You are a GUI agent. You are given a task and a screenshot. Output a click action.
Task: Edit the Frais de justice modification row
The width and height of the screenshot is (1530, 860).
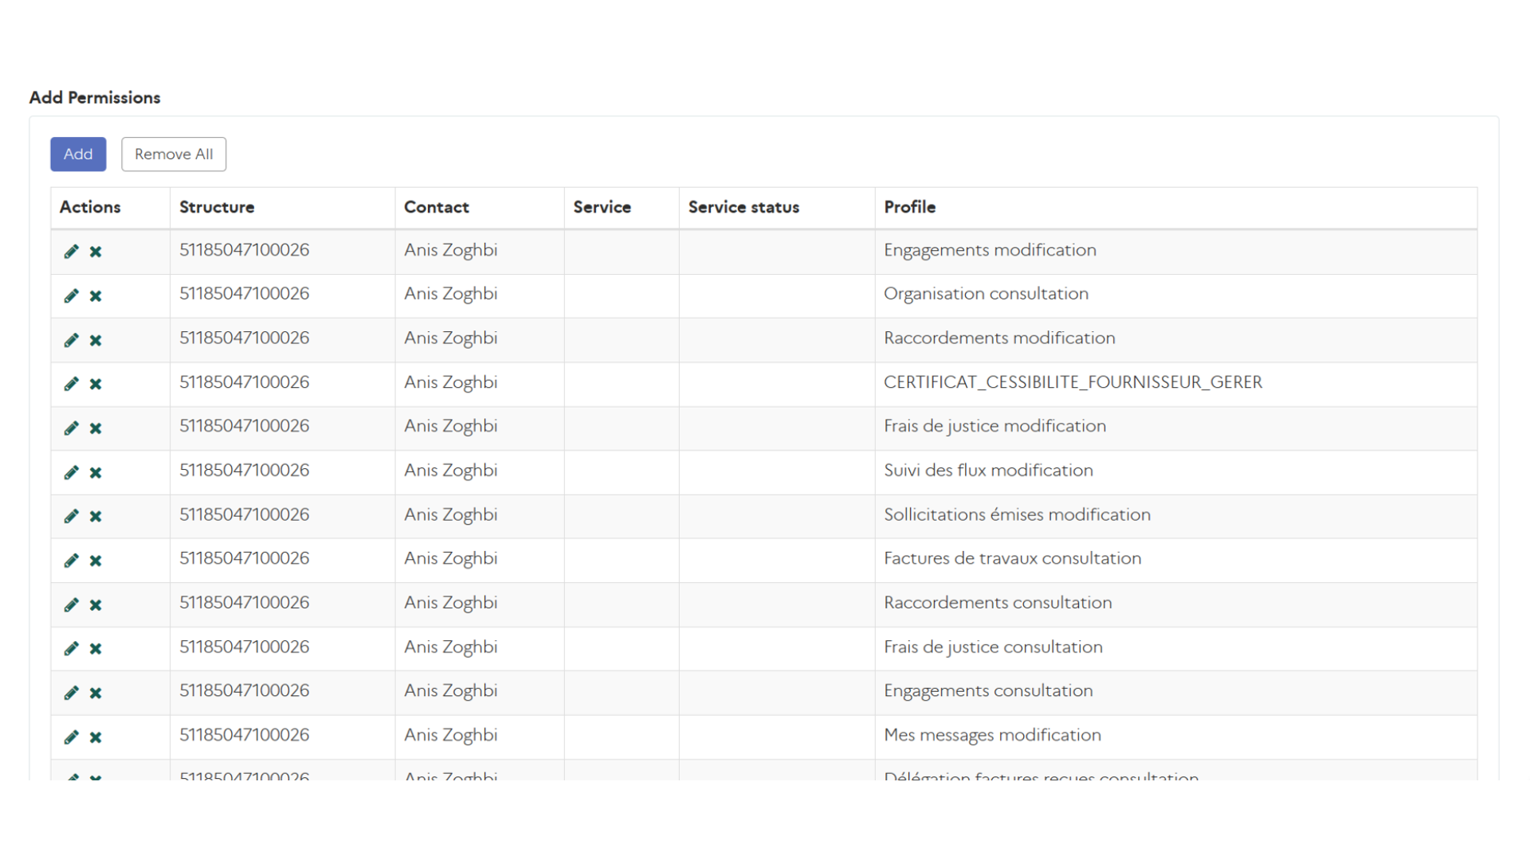tap(71, 428)
